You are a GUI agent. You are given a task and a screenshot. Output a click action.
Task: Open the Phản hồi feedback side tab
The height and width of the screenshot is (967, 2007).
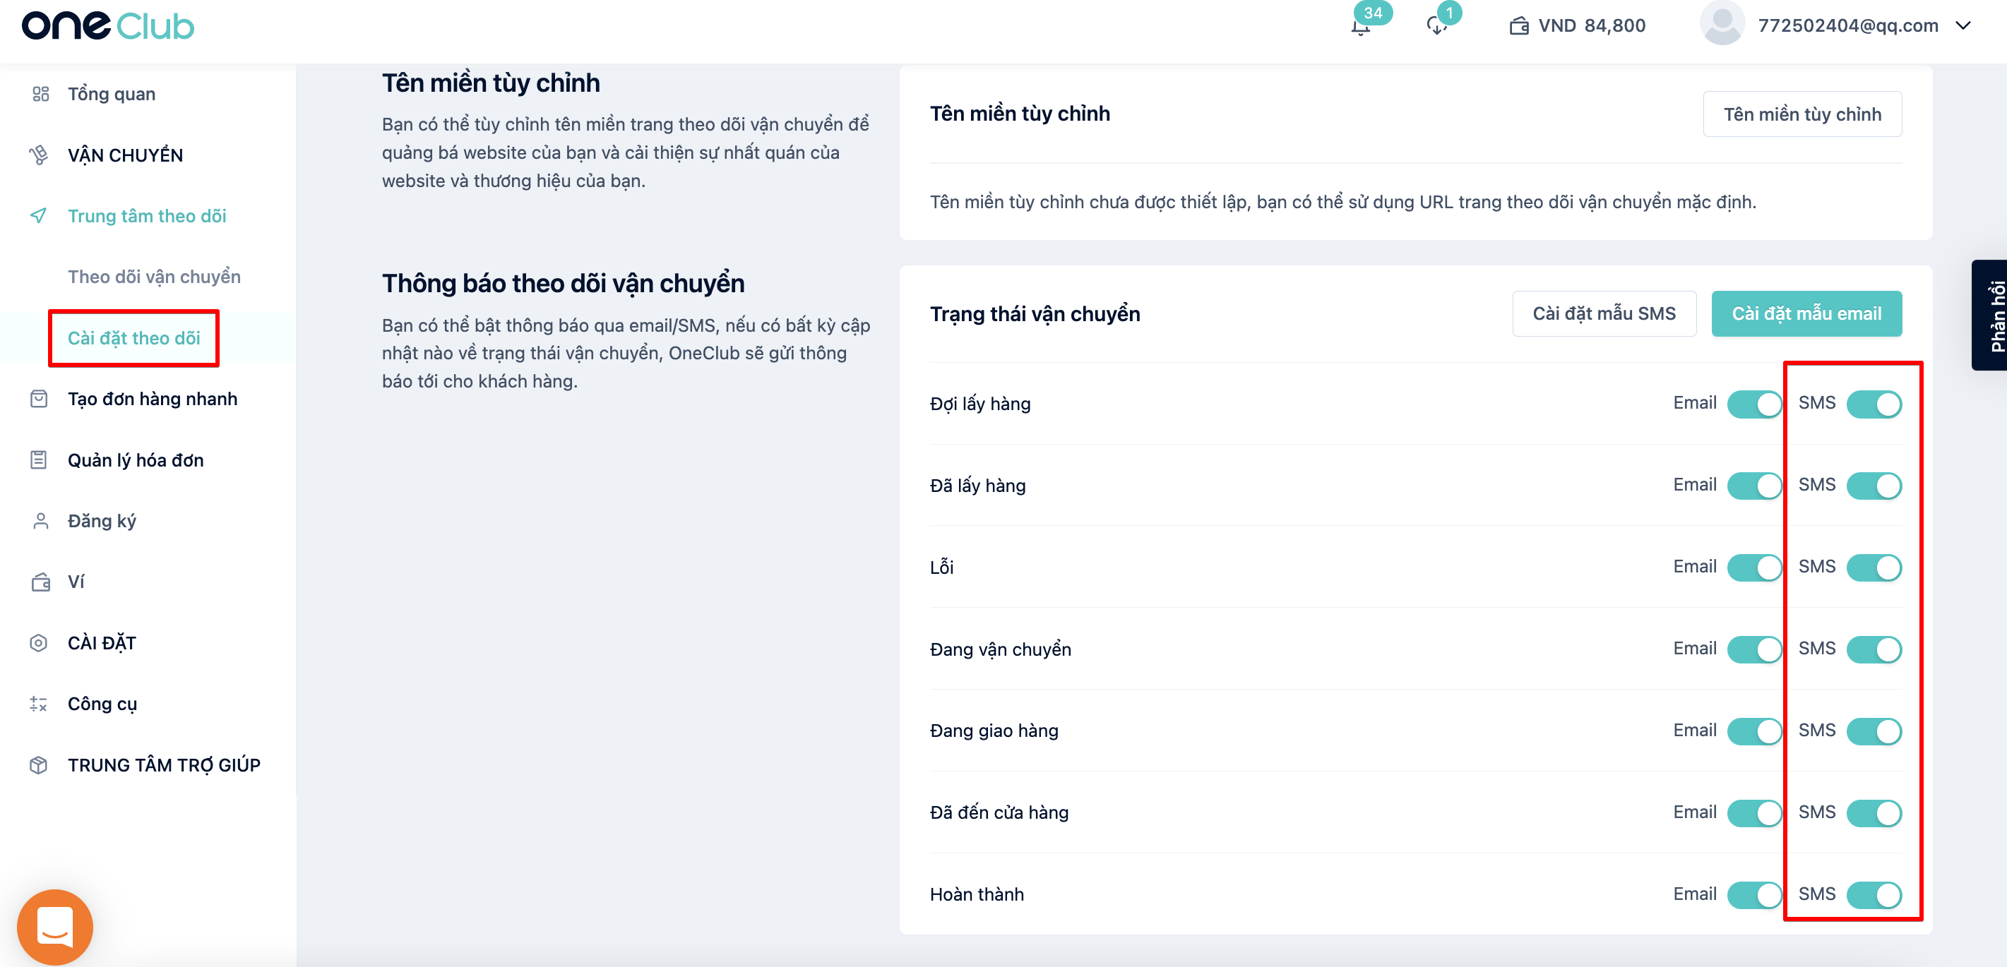(1990, 316)
